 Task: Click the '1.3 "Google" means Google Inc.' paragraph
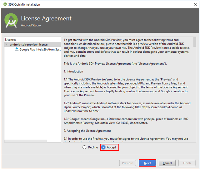point(126,121)
